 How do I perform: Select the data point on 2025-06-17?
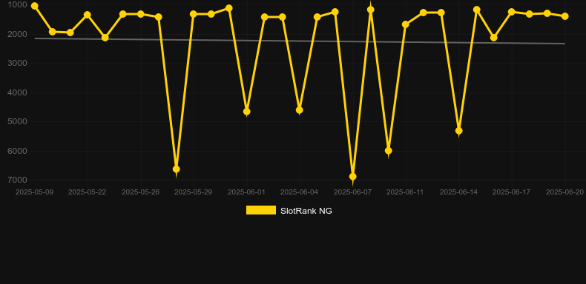click(512, 12)
